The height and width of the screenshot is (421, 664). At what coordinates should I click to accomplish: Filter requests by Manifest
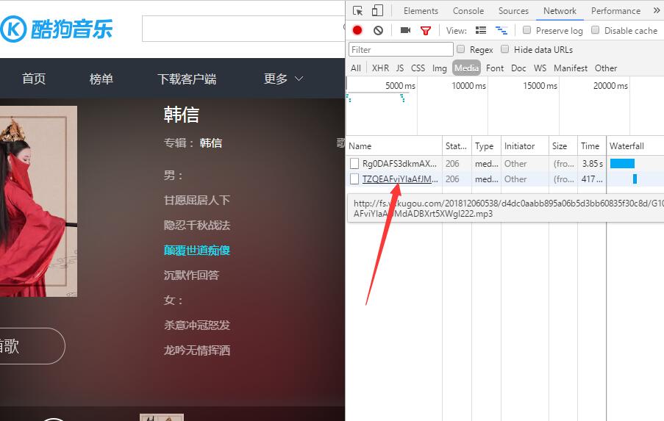tap(571, 68)
